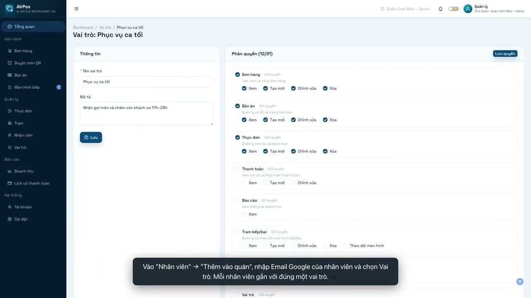Screen dimensions: 531x298
Task: Uncheck Tạo mới under Bàn ăn permissions
Action: (x=265, y=120)
